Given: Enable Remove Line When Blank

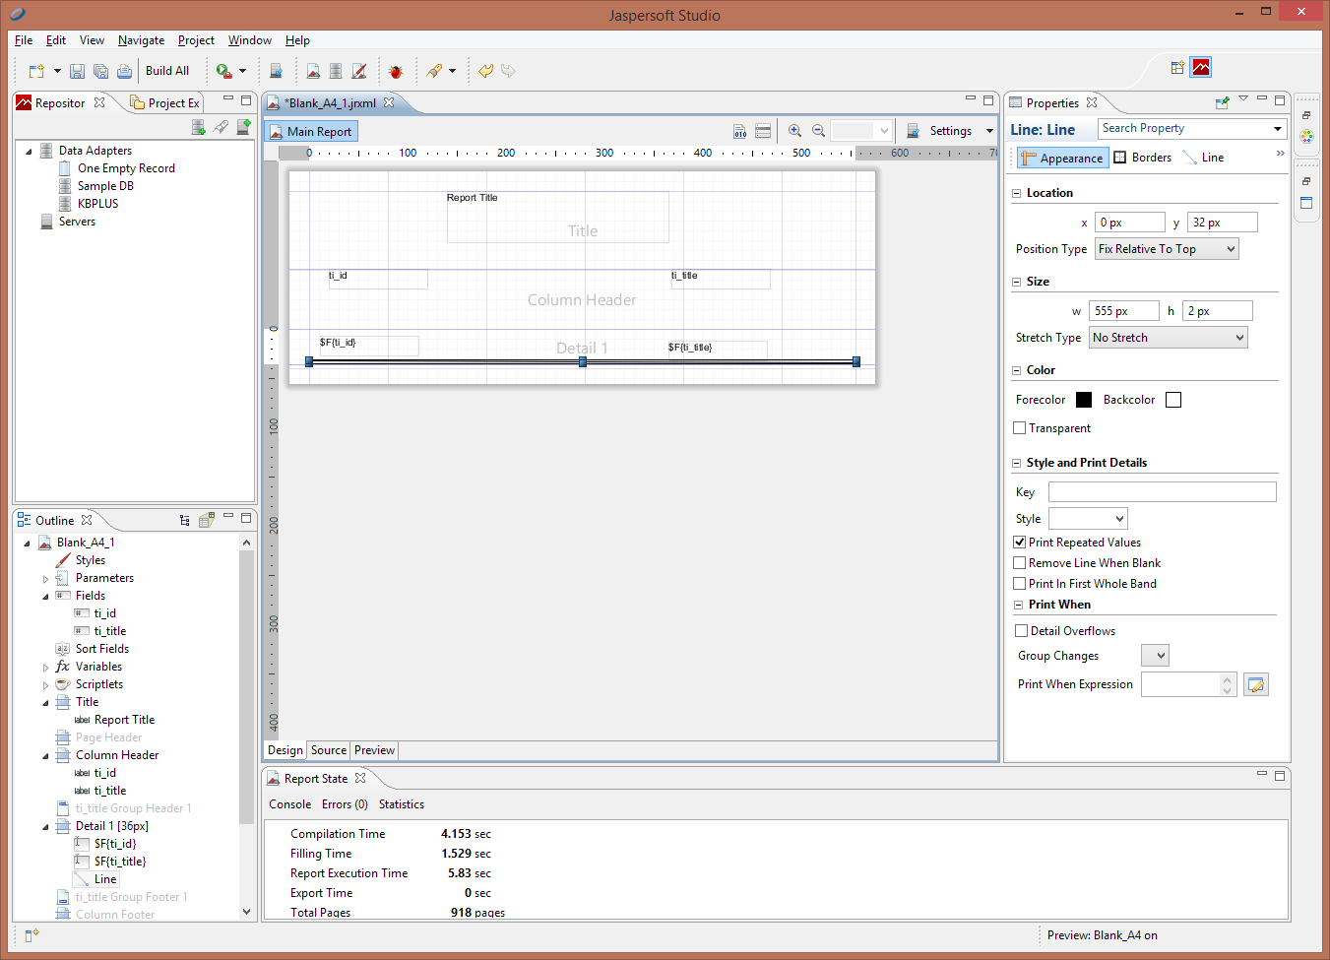Looking at the screenshot, I should [x=1020, y=563].
